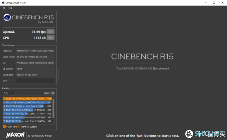Open the Help menu
Image resolution: width=227 pixels, height=140 pixels.
pos(10,8)
